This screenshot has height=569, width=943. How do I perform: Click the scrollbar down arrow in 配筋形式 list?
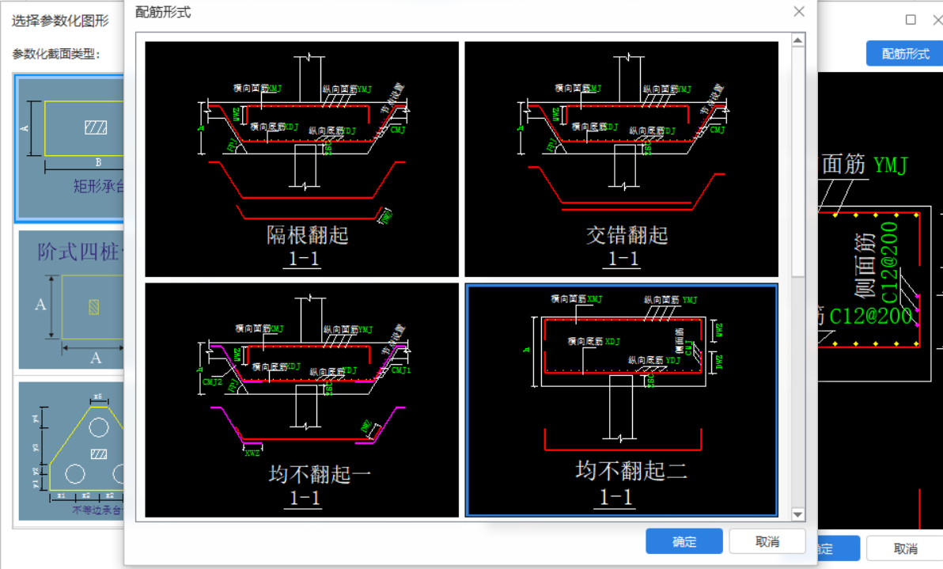coord(797,514)
